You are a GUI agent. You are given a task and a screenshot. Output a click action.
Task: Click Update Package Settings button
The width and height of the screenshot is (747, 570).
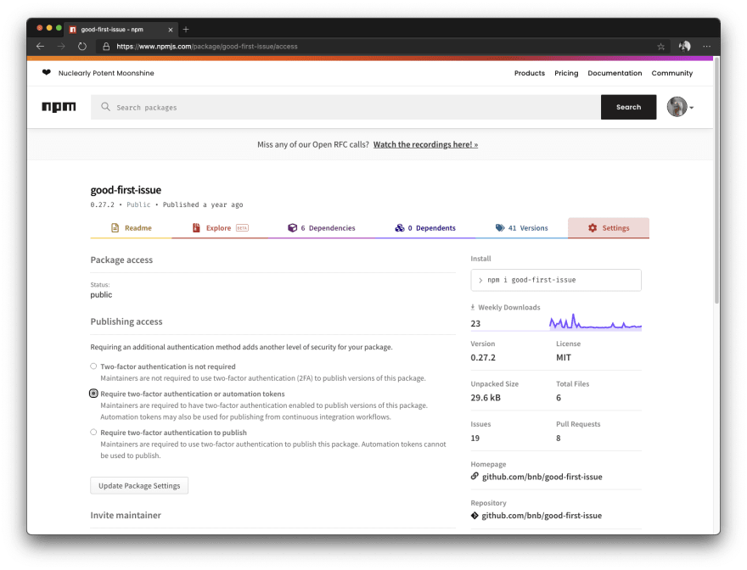point(139,485)
